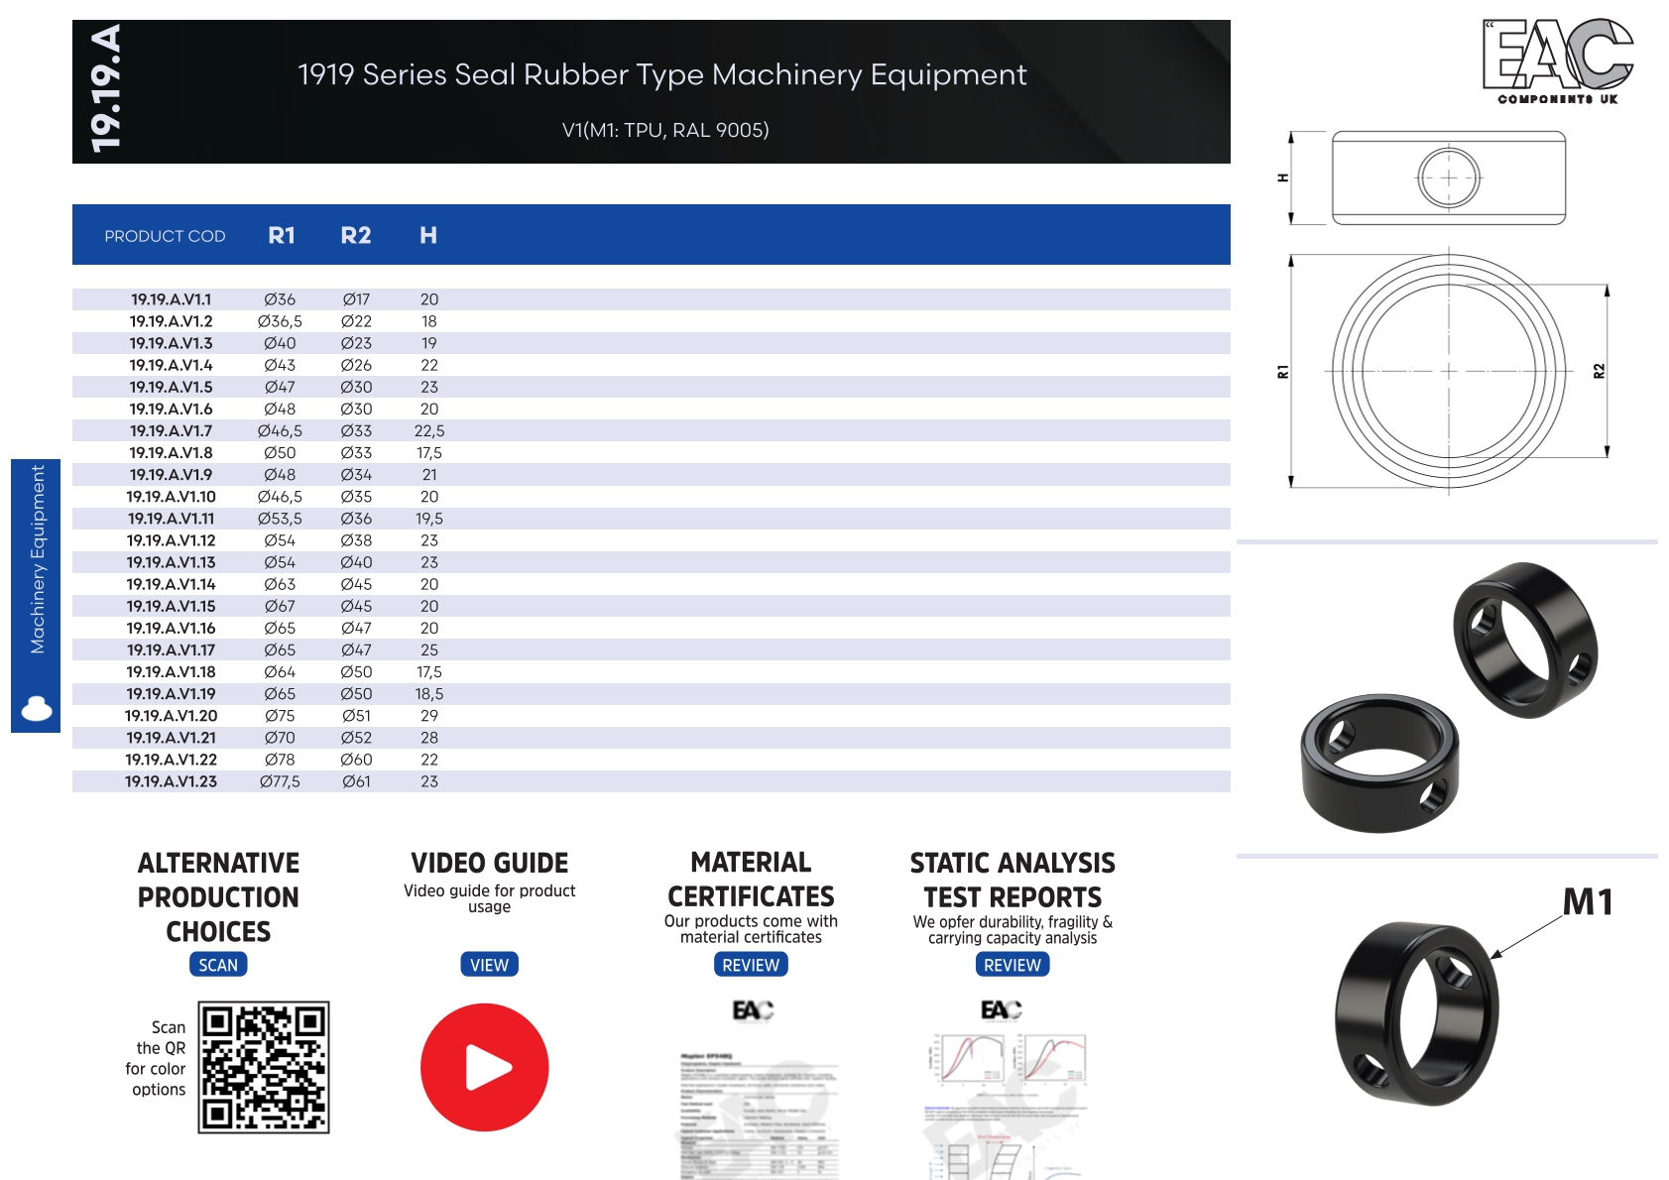1669x1180 pixels.
Task: Click the QR code for color options
Action: [x=264, y=1067]
